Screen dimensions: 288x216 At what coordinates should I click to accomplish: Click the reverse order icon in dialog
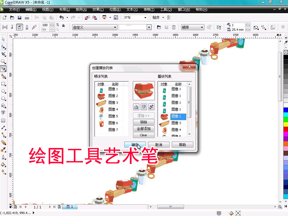[151, 106]
